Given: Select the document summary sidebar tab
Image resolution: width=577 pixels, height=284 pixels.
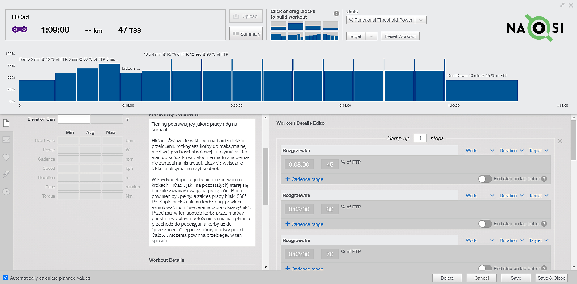Looking at the screenshot, I should (6, 123).
